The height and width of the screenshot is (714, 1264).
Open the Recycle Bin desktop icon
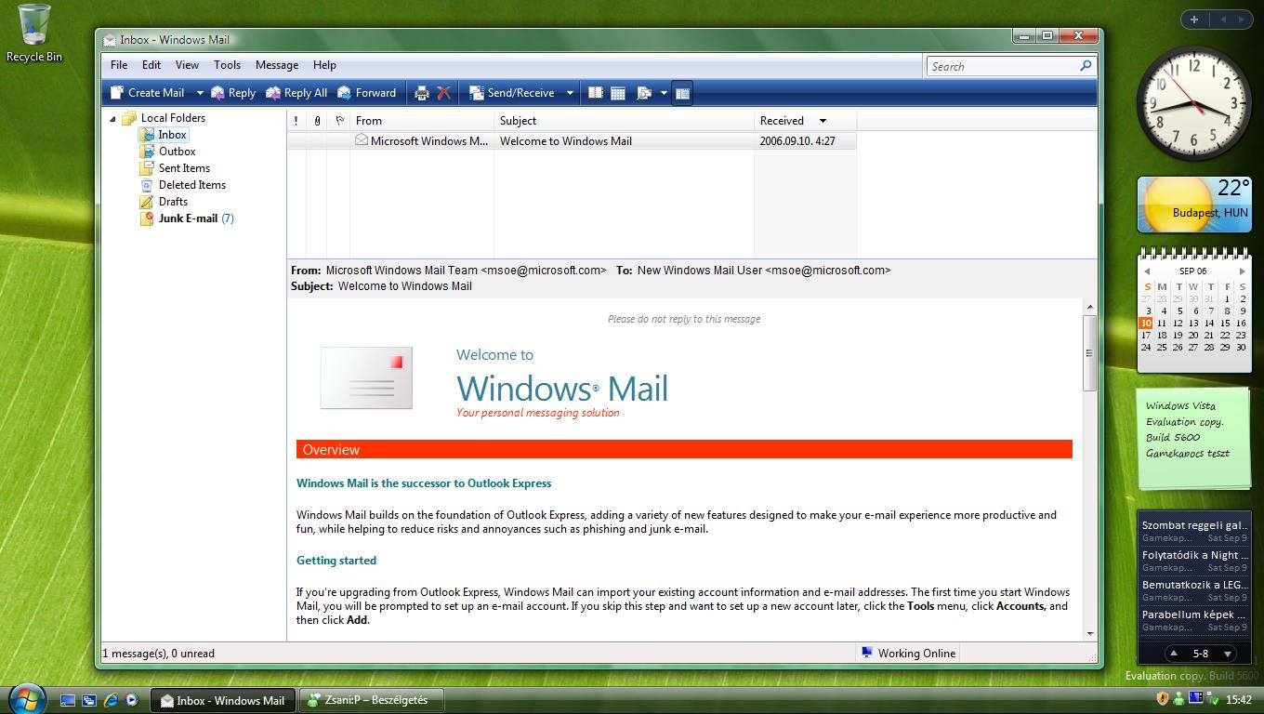tap(34, 33)
